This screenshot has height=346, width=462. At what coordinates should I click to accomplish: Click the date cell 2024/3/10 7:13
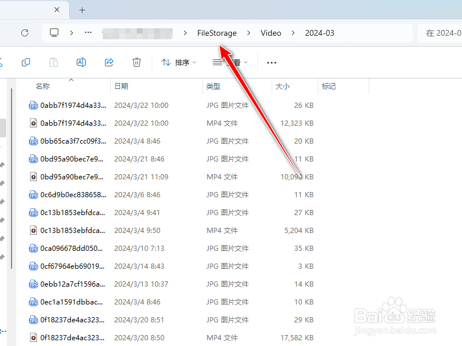[139, 248]
